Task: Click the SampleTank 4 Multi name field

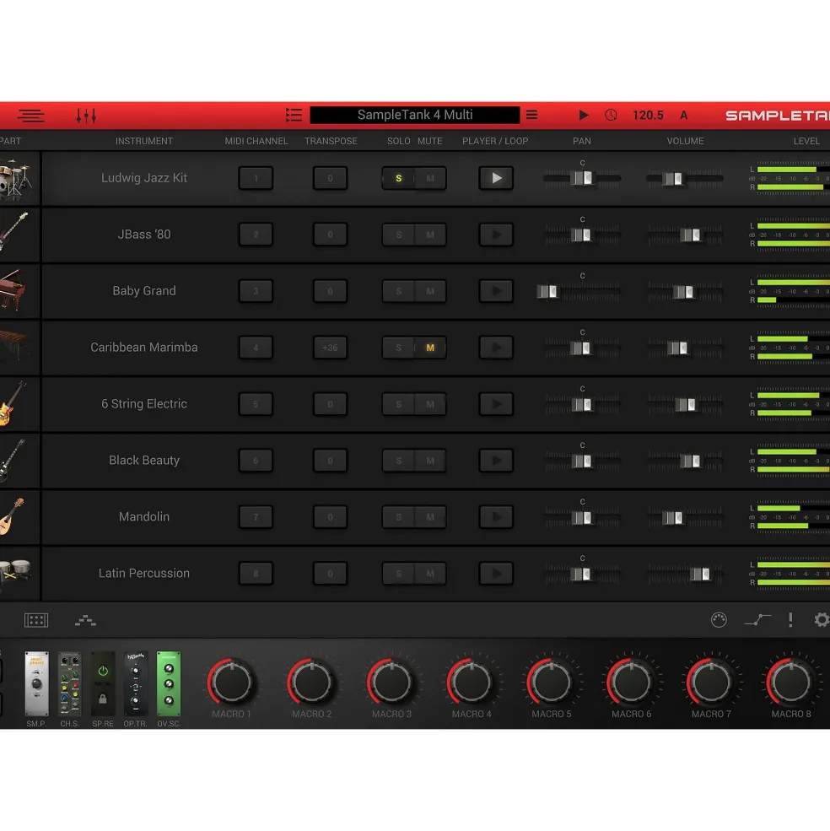Action: [x=414, y=115]
